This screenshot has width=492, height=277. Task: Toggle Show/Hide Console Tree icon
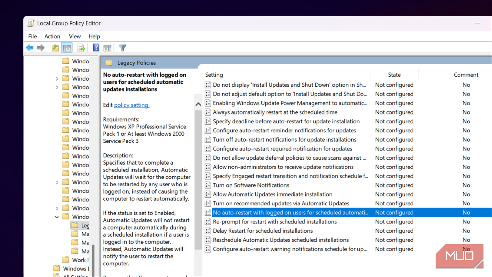[x=67, y=48]
